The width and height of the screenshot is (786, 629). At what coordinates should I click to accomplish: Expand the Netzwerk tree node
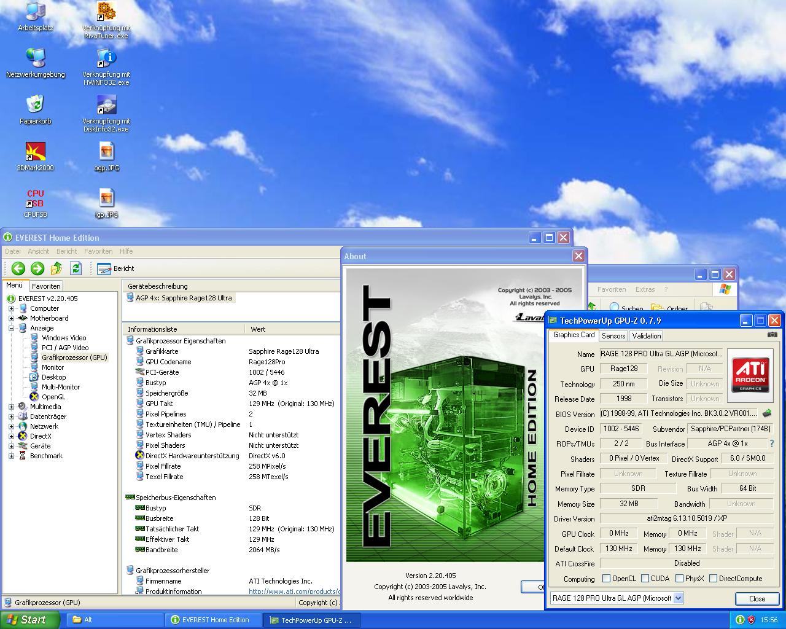point(11,426)
